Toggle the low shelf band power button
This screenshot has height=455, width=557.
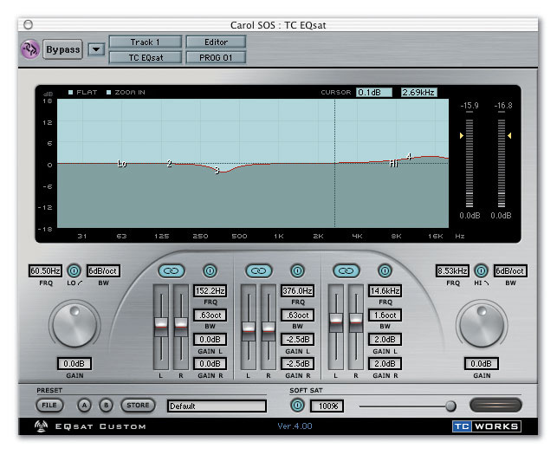(74, 271)
